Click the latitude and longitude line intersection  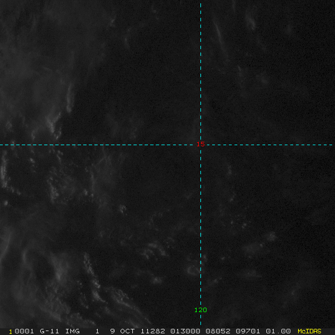200,145
